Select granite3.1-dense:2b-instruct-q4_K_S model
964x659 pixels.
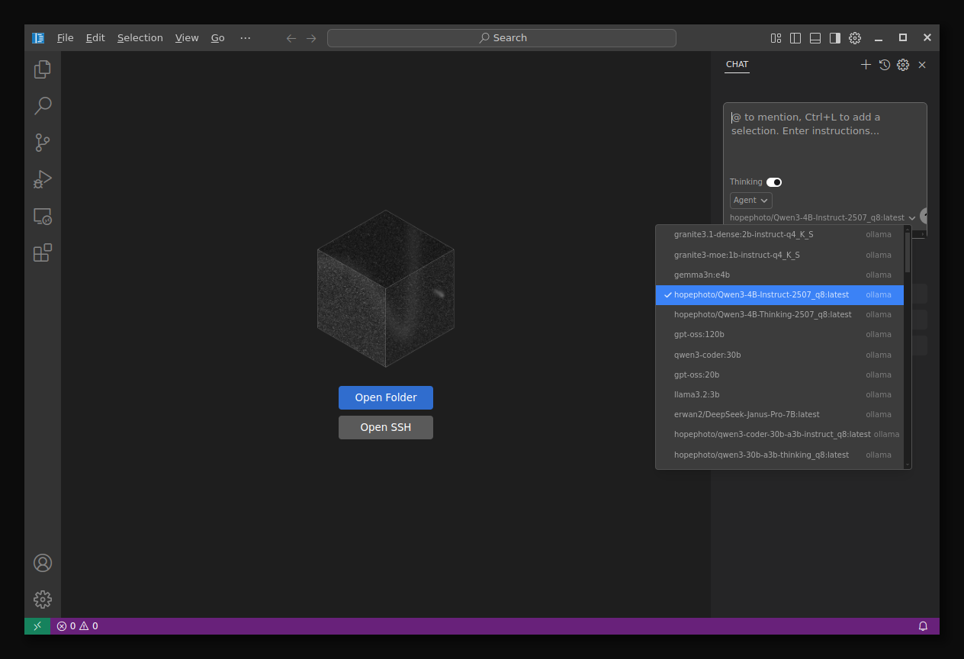coord(779,235)
